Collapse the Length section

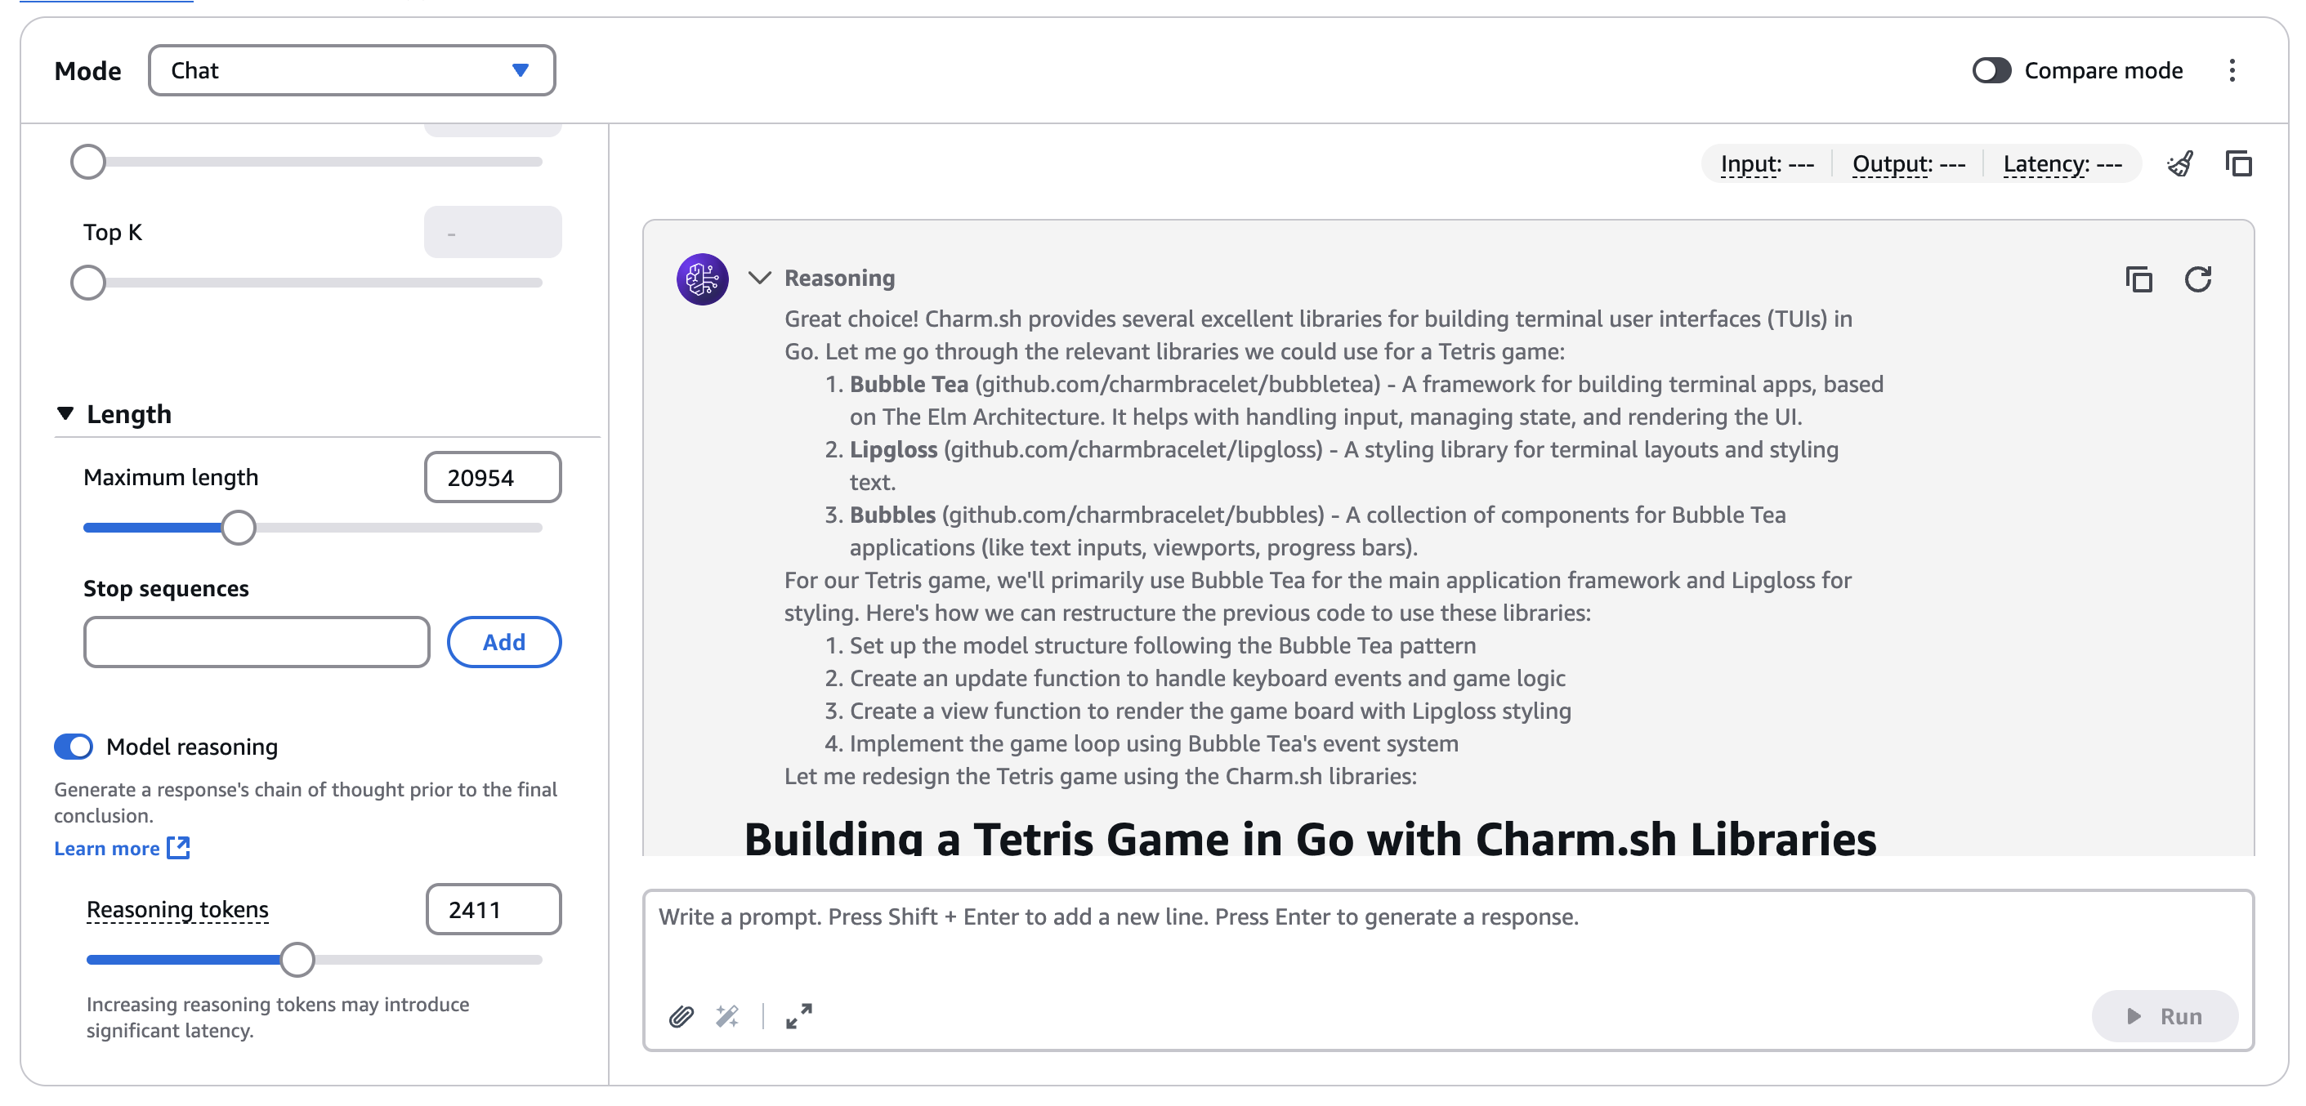click(65, 413)
